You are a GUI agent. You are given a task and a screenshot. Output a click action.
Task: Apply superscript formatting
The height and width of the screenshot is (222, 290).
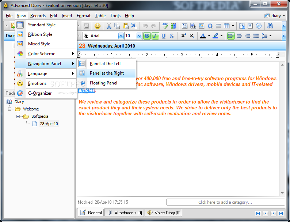183,36
